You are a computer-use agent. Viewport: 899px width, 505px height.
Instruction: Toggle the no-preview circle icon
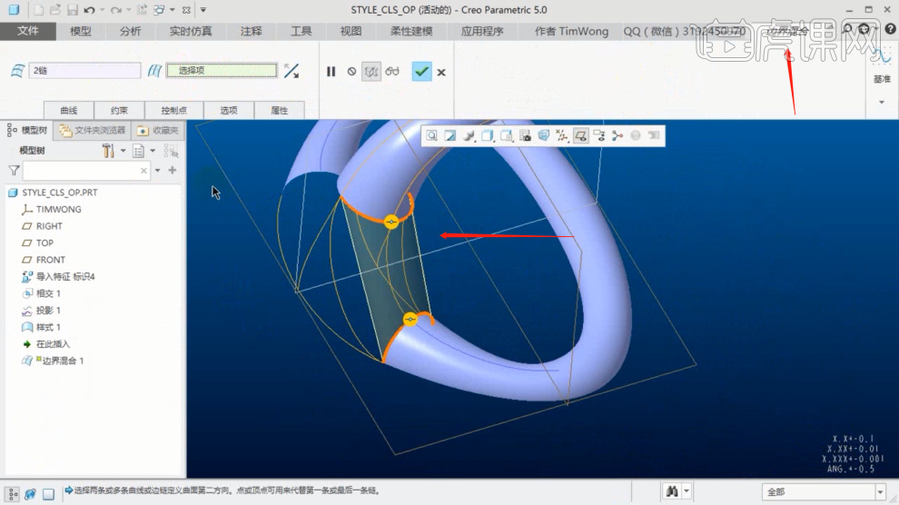[x=351, y=71]
